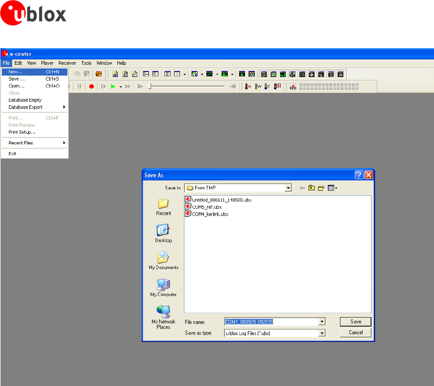
Task: Click Desktop in the places bar
Action: 163,233
